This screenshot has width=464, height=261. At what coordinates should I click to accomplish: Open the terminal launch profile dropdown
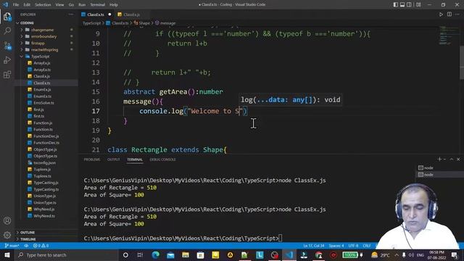(444, 159)
